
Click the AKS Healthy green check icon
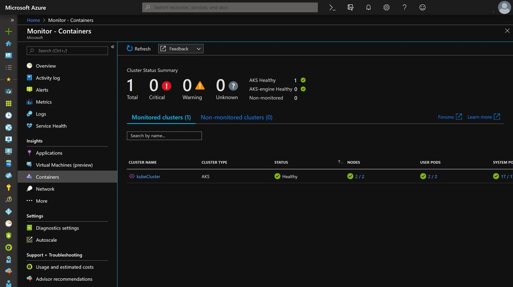click(303, 80)
